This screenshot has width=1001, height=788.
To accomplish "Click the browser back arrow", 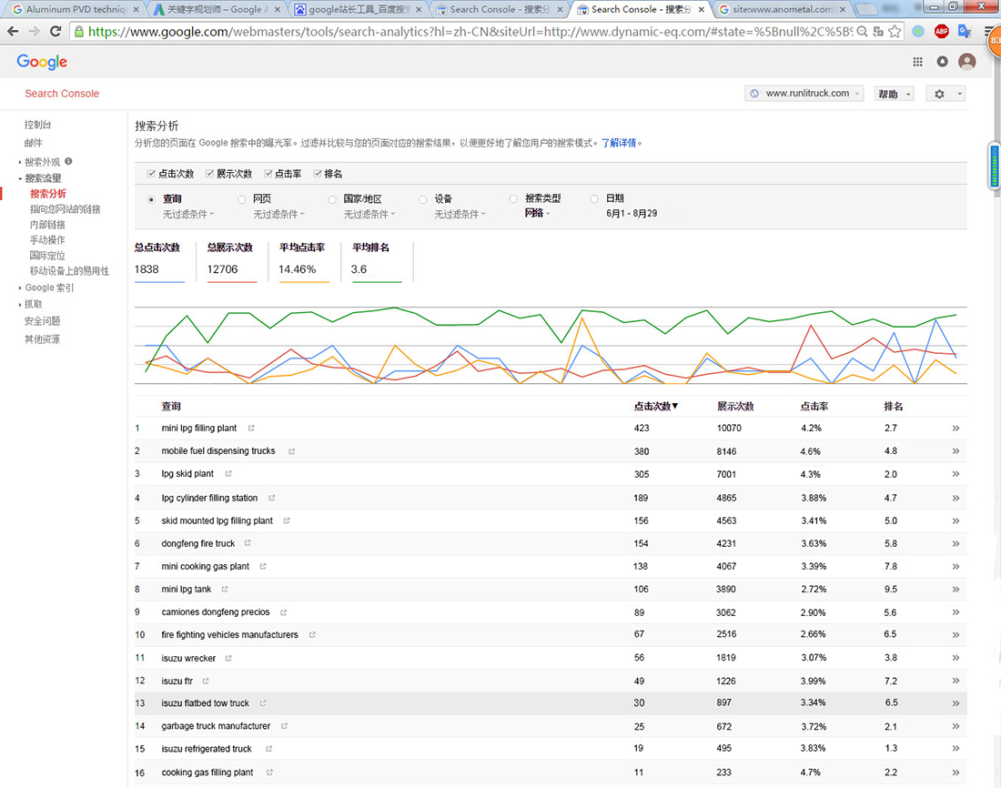I will click(13, 31).
